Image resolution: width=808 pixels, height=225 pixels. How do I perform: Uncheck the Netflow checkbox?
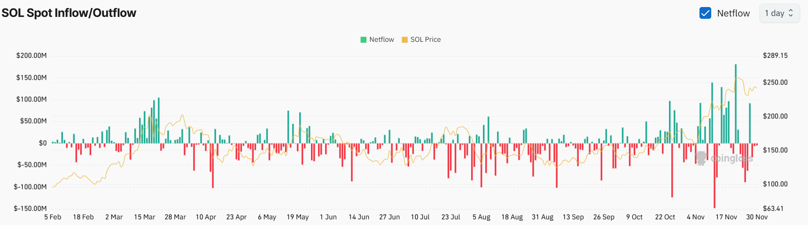pyautogui.click(x=705, y=13)
